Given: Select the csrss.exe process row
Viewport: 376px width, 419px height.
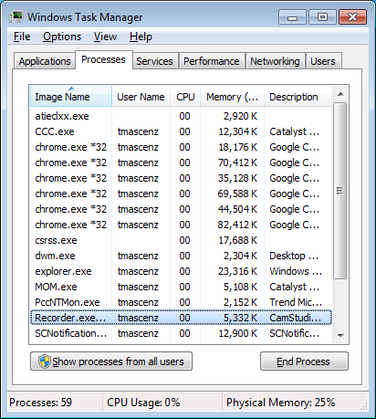Looking at the screenshot, I should pos(181,240).
